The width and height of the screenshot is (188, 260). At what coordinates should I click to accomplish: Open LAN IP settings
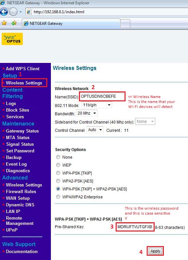(x=13, y=211)
